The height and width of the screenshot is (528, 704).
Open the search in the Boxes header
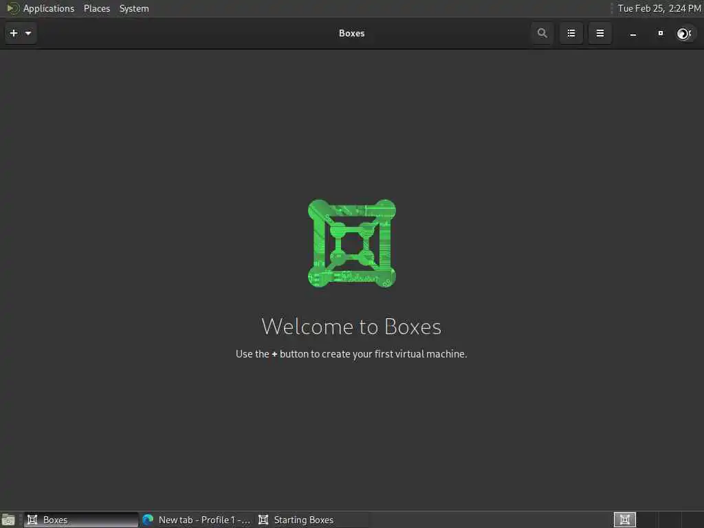542,33
